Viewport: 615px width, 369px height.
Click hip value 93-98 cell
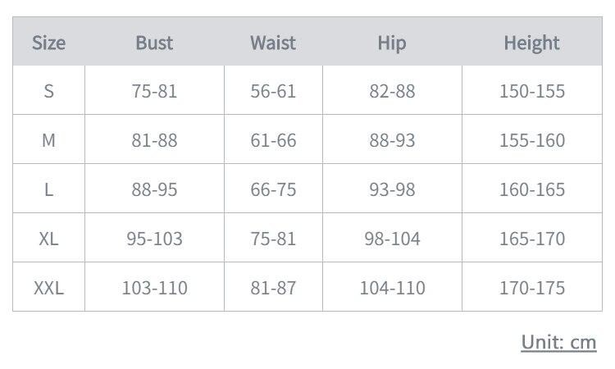(392, 189)
